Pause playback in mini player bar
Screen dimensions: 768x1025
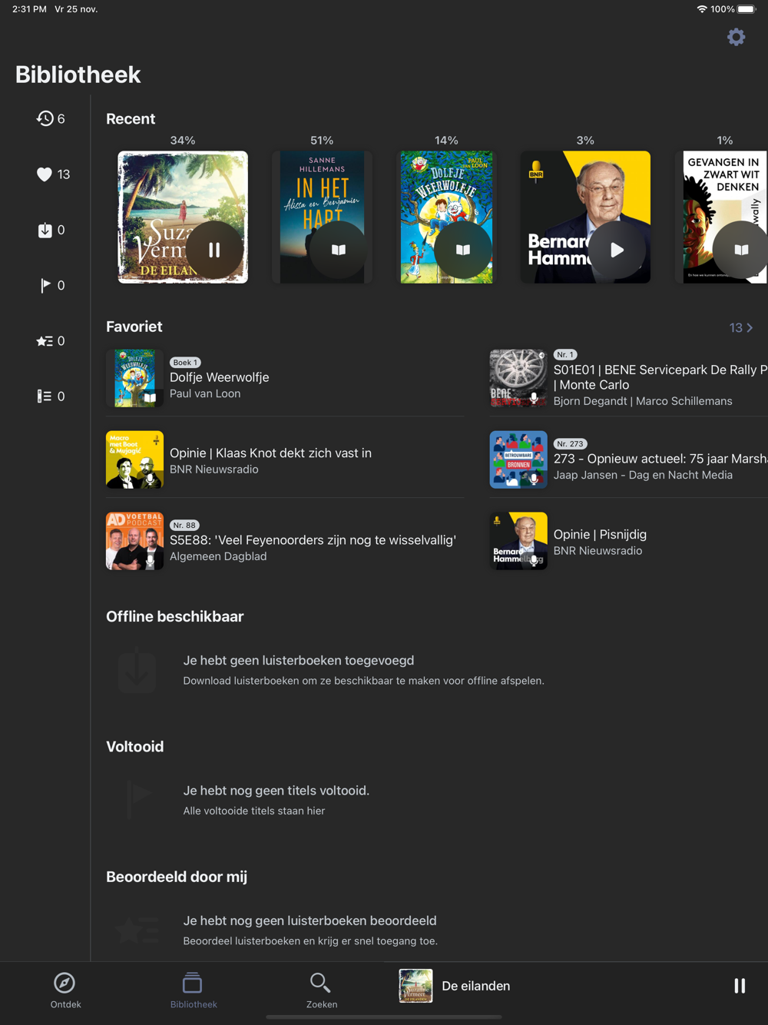coord(740,986)
